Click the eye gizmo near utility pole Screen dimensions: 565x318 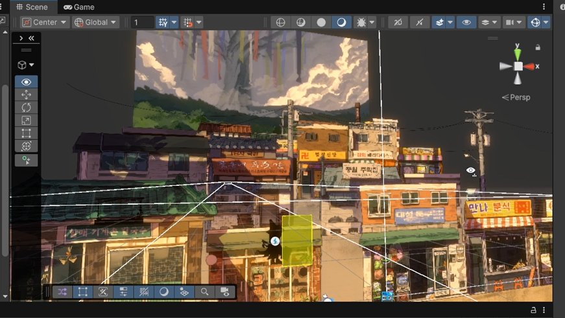471,171
